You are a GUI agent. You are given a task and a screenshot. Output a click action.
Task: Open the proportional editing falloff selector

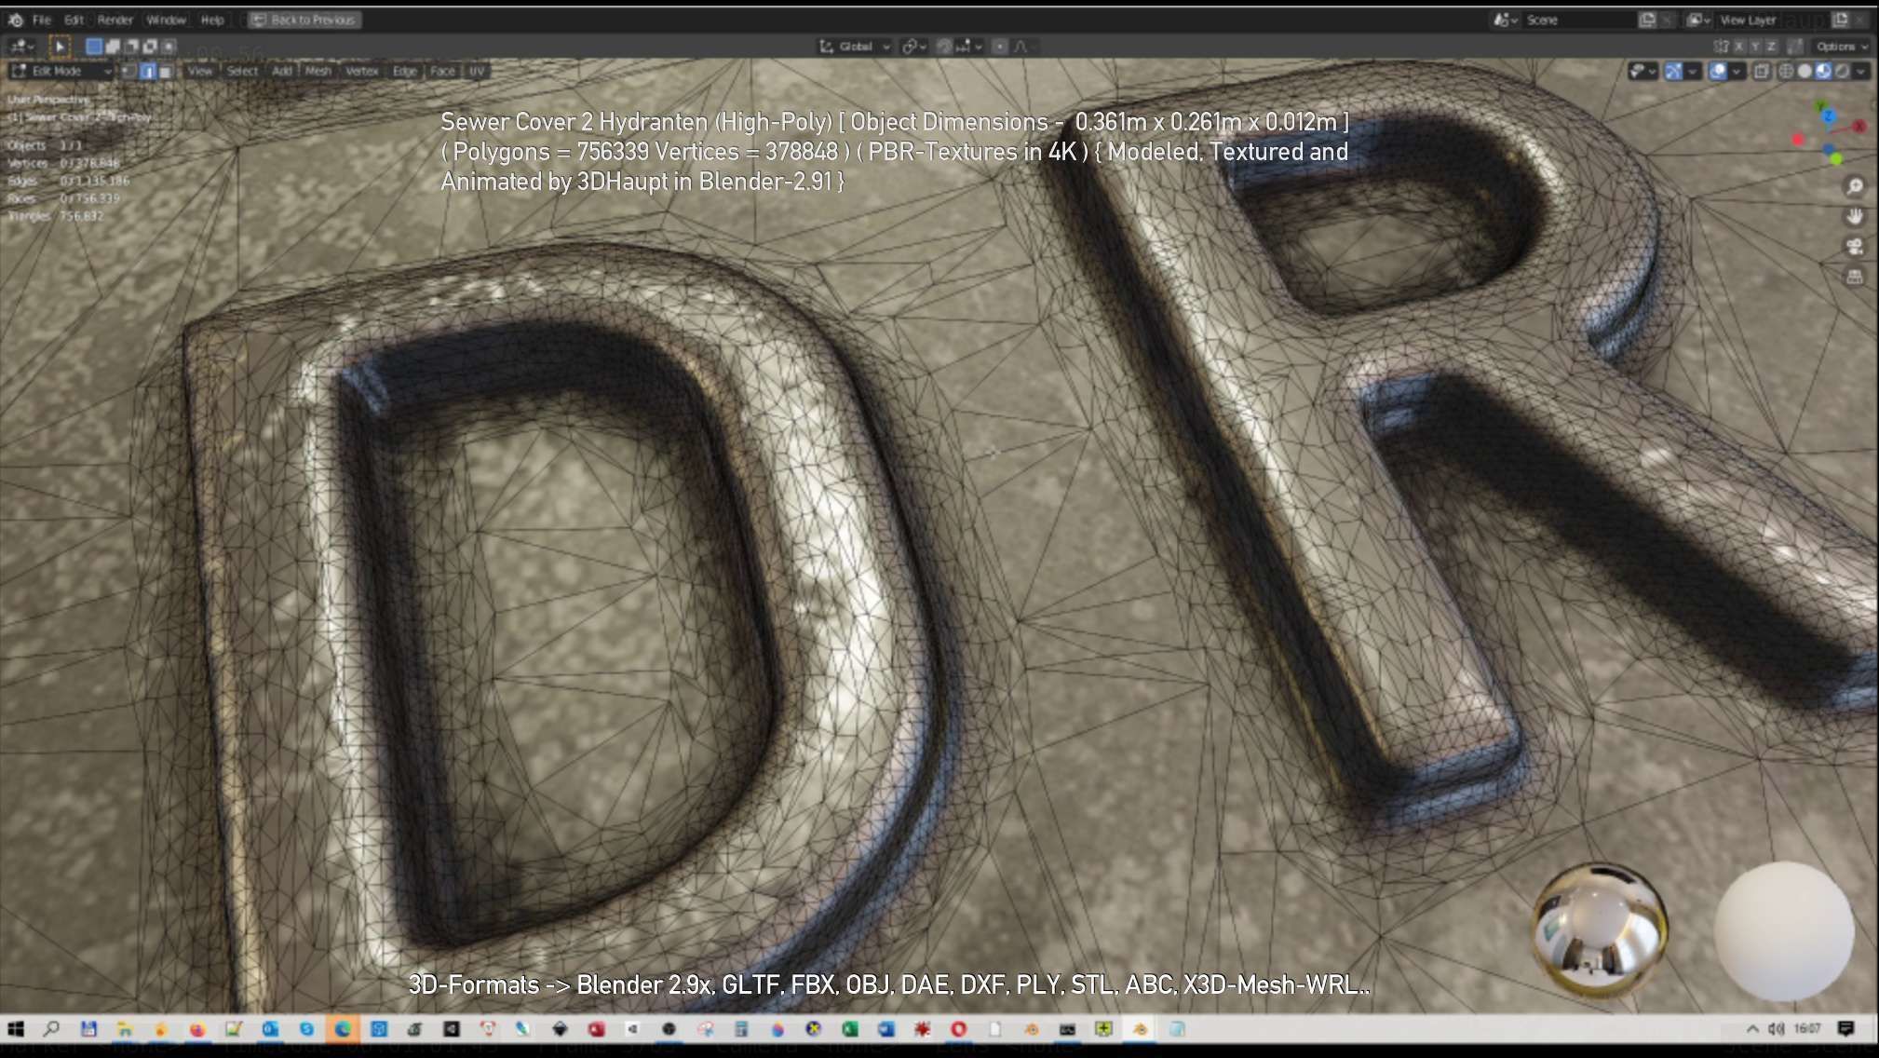point(1023,46)
